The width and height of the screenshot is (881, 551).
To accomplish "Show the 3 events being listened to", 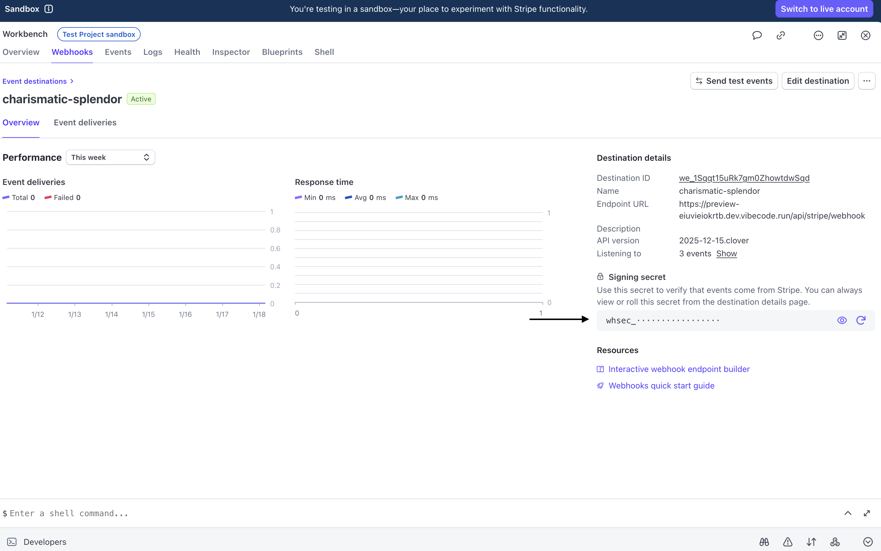I will pos(727,253).
